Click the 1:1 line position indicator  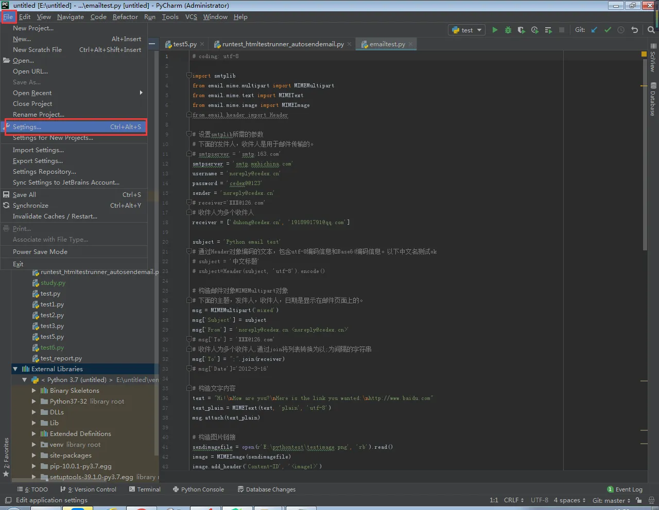click(x=494, y=500)
